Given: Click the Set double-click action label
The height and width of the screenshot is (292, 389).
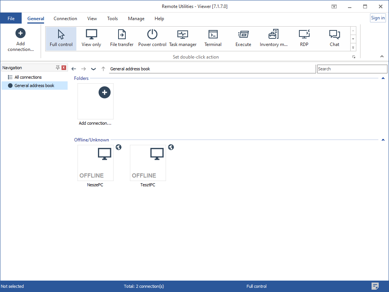Looking at the screenshot, I should (x=196, y=57).
